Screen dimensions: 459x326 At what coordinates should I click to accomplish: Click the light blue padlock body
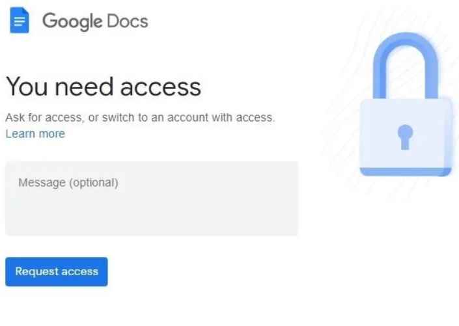(x=406, y=133)
